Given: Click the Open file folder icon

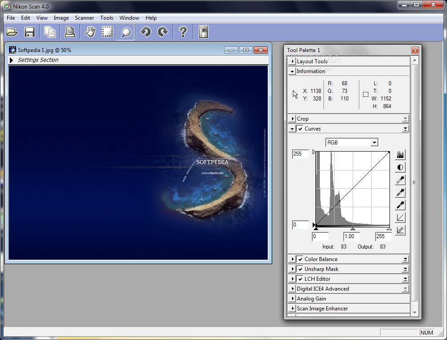Looking at the screenshot, I should pyautogui.click(x=12, y=32).
